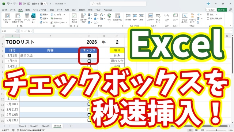Open the undo history dropdown arrow
The image size is (234, 132).
(11, 4)
